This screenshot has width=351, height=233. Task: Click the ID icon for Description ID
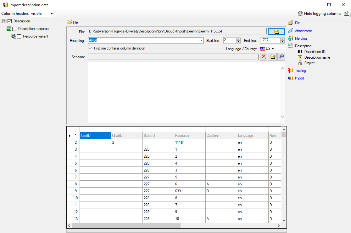click(x=300, y=52)
